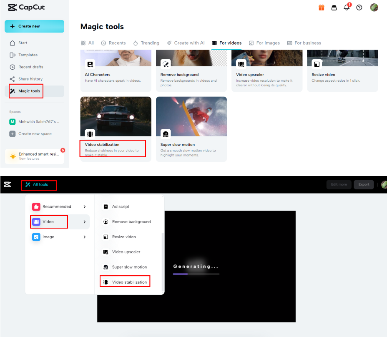Viewport: 387px width, 337px height.
Task: Select the For videos tab
Action: [x=226, y=43]
